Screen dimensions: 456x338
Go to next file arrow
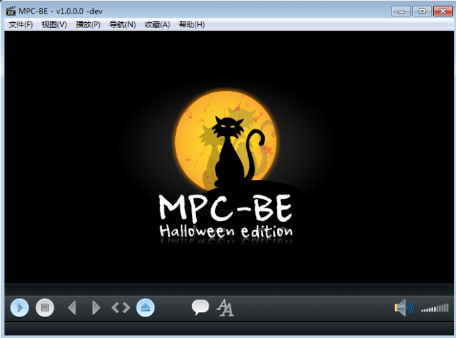96,307
